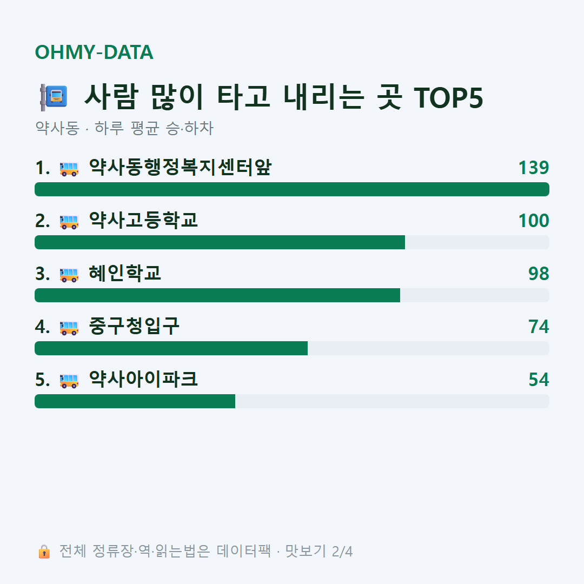The image size is (584, 584).
Task: Open the OHMY-DATA brand link
Action: pos(94,52)
